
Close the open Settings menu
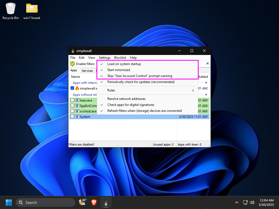tap(105, 58)
